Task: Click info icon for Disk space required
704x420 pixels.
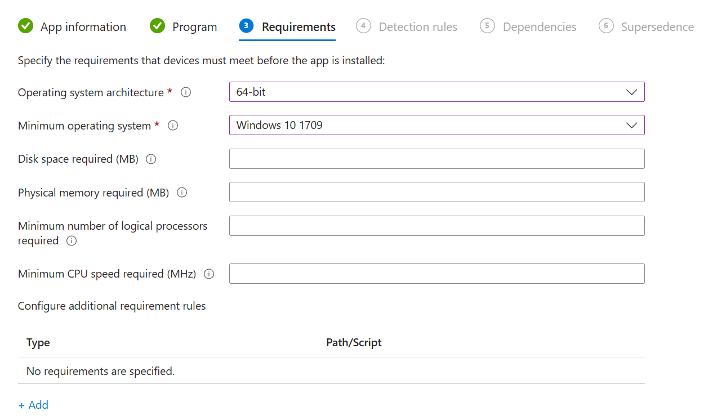Action: pyautogui.click(x=151, y=159)
